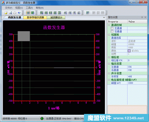Switch to the 数字存储示波器 tab

tap(35, 18)
